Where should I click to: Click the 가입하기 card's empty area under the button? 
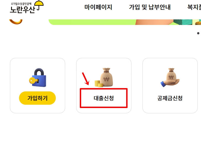pyautogui.click(x=38, y=109)
